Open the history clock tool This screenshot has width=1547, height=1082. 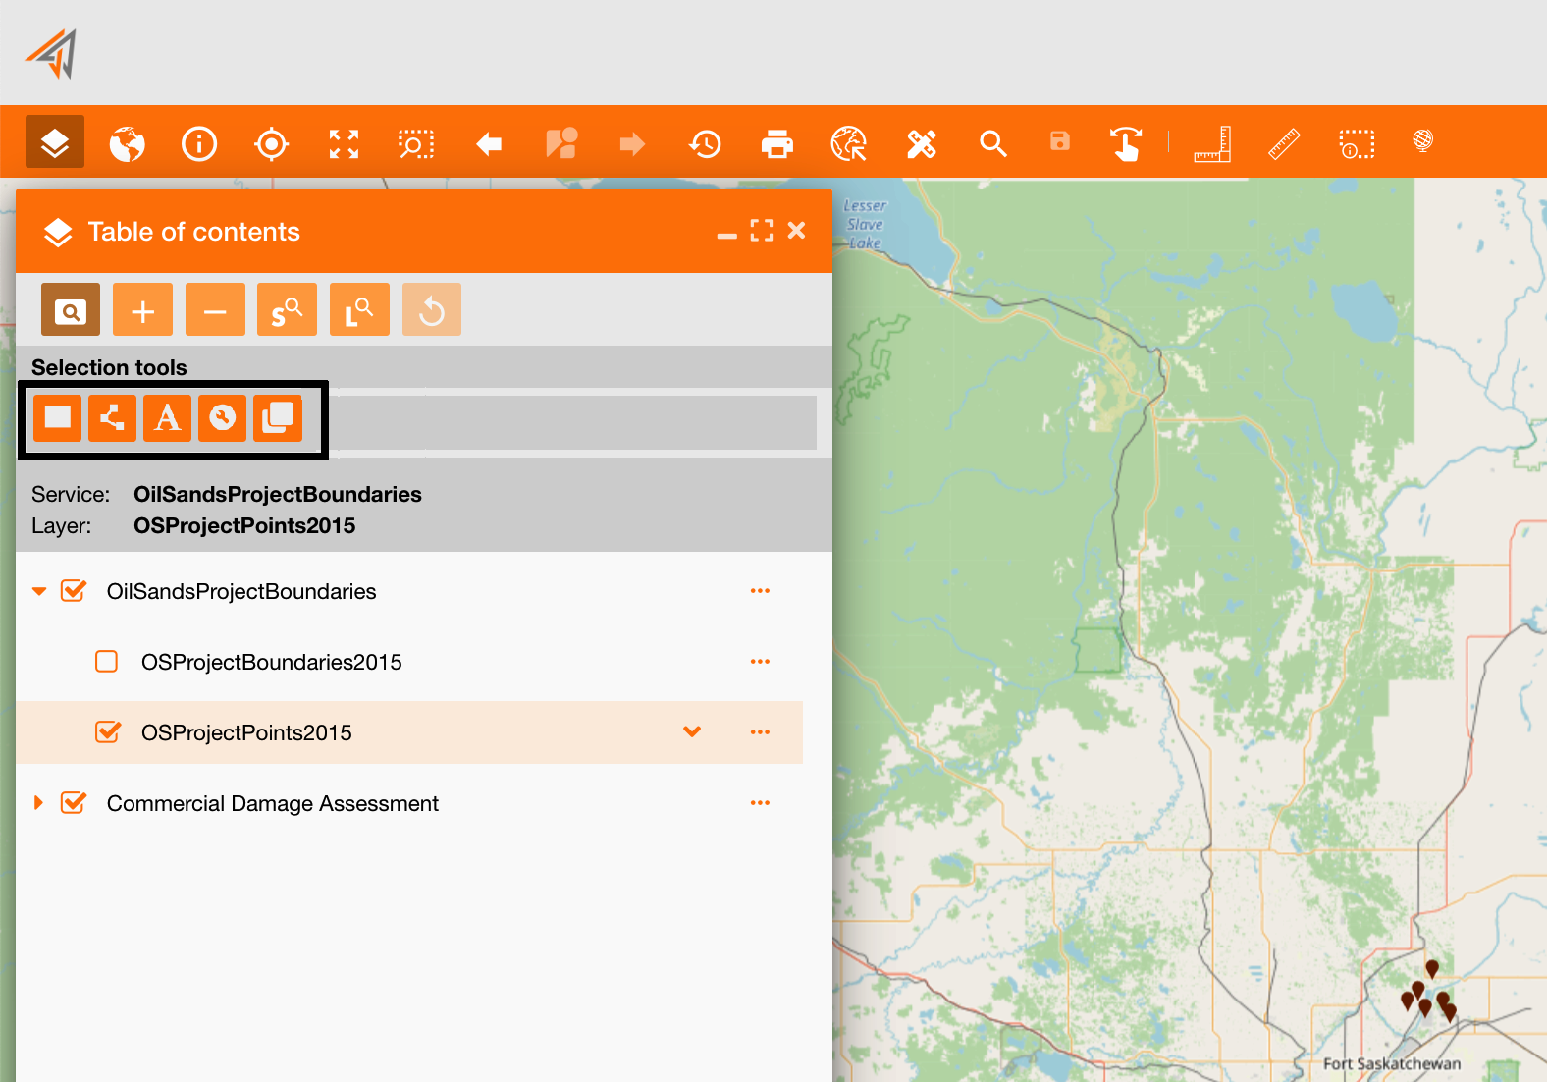coord(705,144)
